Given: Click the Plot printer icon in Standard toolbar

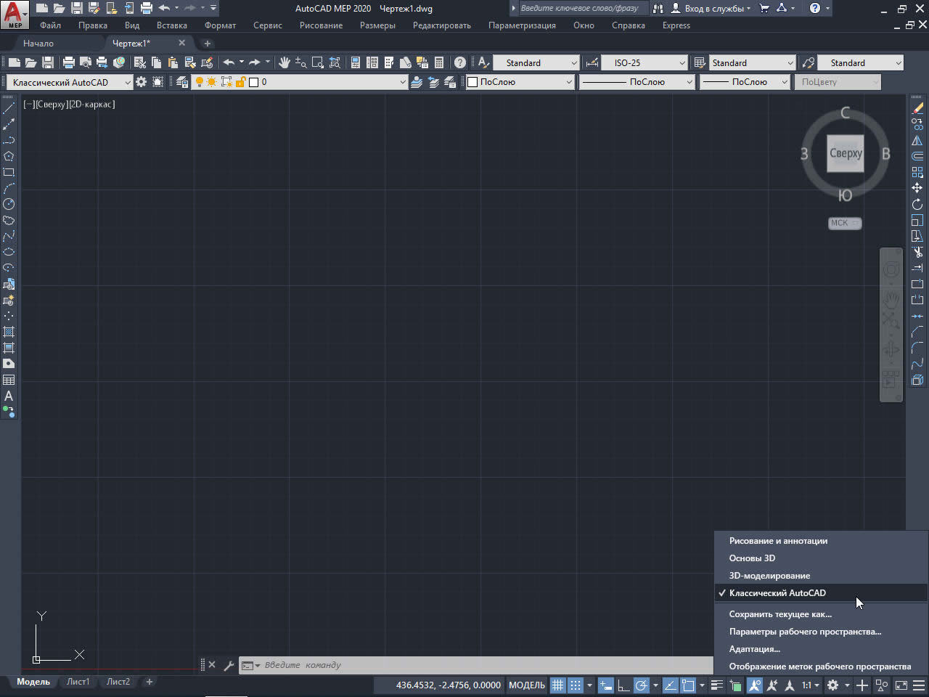Looking at the screenshot, I should click(x=69, y=62).
